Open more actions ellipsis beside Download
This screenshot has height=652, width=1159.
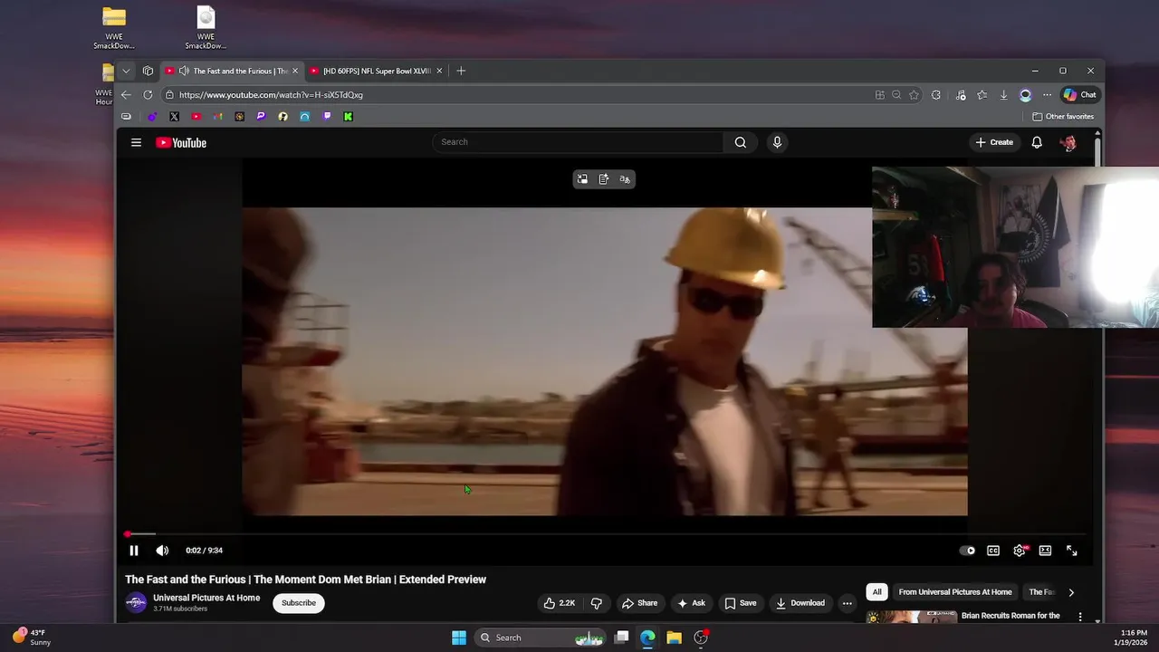[848, 603]
